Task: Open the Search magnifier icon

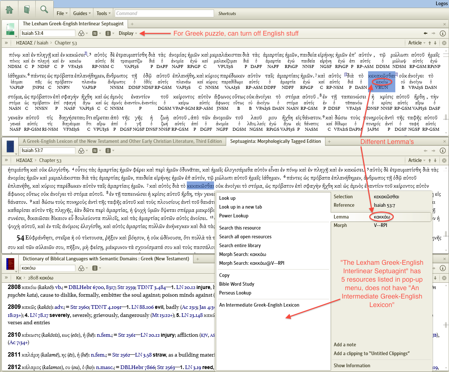Action: (x=44, y=10)
